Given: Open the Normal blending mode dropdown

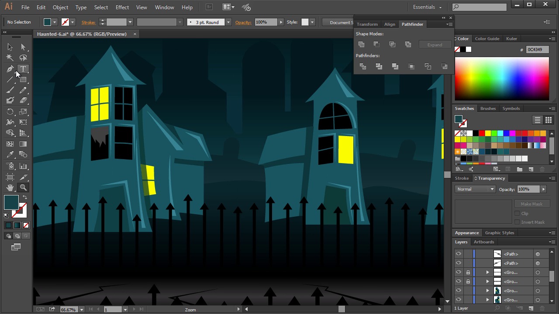Looking at the screenshot, I should (x=475, y=189).
